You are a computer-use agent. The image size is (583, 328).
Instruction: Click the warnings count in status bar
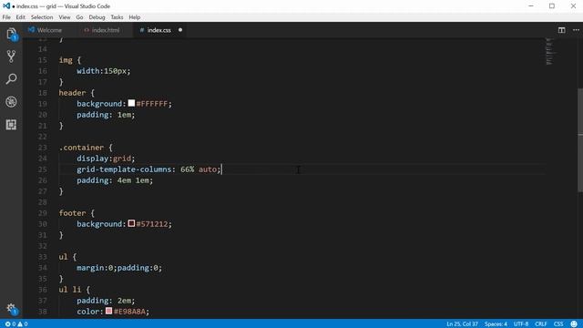click(x=23, y=324)
